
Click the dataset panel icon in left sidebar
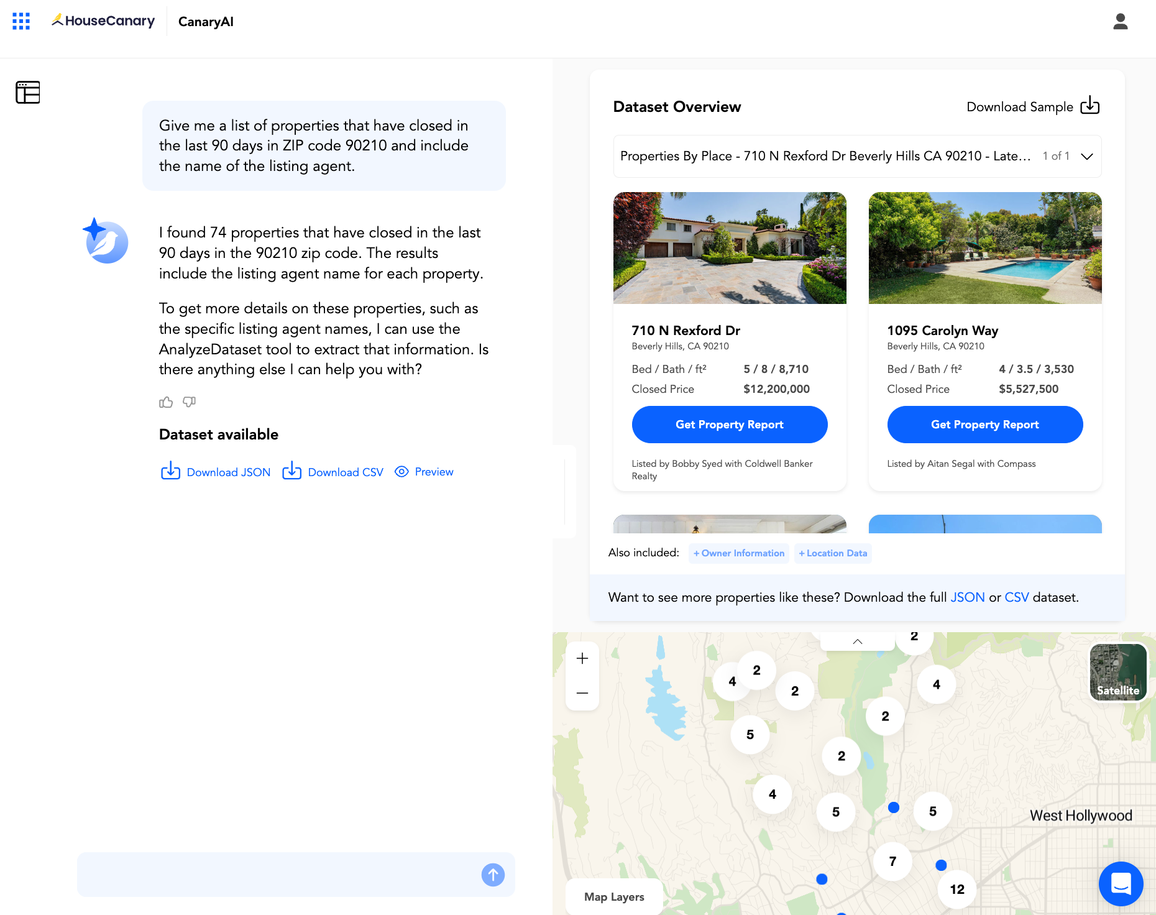tap(27, 92)
